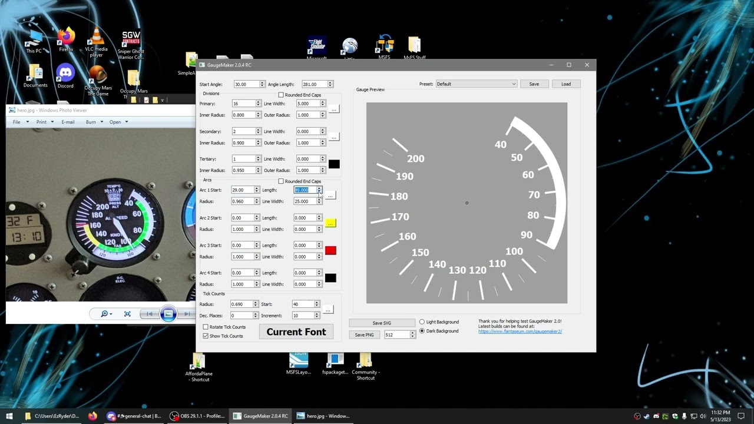Image resolution: width=754 pixels, height=424 pixels.
Task: Open the fantaseum.com gaugemaker2 link
Action: coord(520,332)
